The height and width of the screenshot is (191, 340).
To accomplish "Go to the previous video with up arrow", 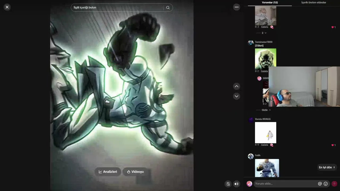I will (237, 86).
